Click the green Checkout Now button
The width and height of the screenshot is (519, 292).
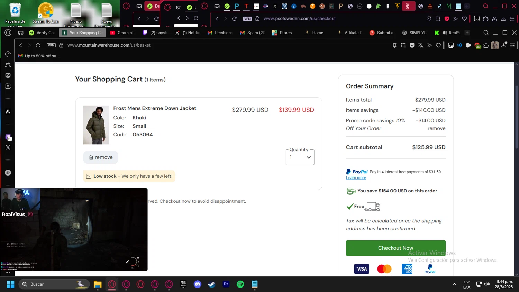395,248
